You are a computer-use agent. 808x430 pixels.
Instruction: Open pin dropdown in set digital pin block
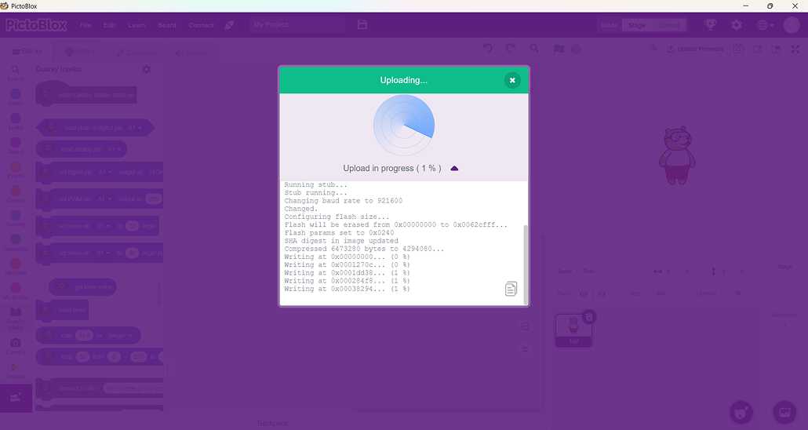point(105,172)
